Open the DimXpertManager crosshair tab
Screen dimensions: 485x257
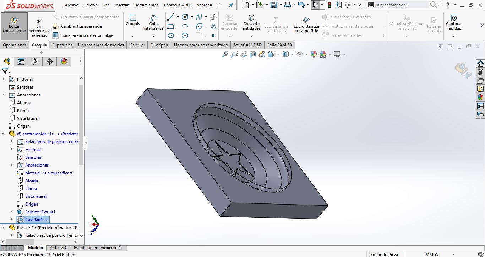click(50, 61)
